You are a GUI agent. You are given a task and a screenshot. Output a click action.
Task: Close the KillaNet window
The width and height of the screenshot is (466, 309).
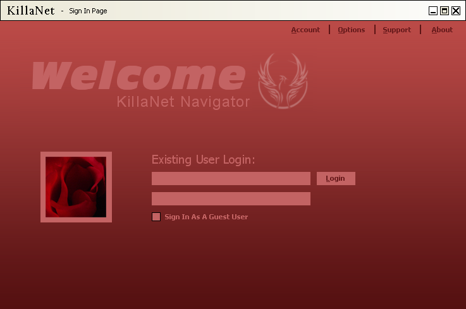click(456, 11)
